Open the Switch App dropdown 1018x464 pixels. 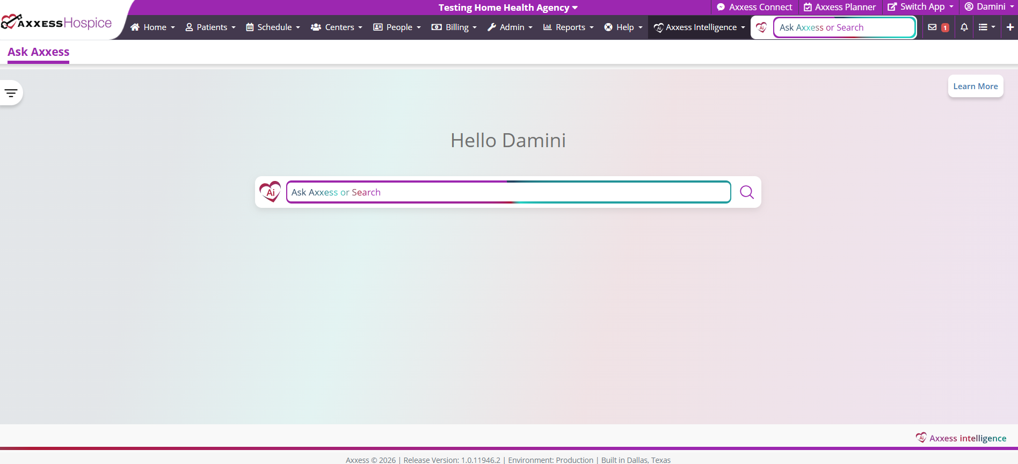920,7
